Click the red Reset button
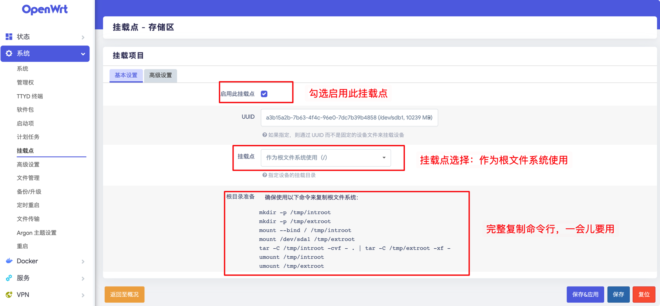Viewport: 660px width, 306px height. pyautogui.click(x=644, y=294)
